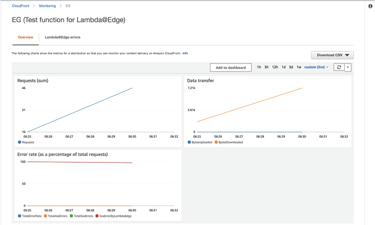This screenshot has height=225, width=375.
Task: Click the orange BytesDownloaded line in chart
Action: click(x=250, y=105)
